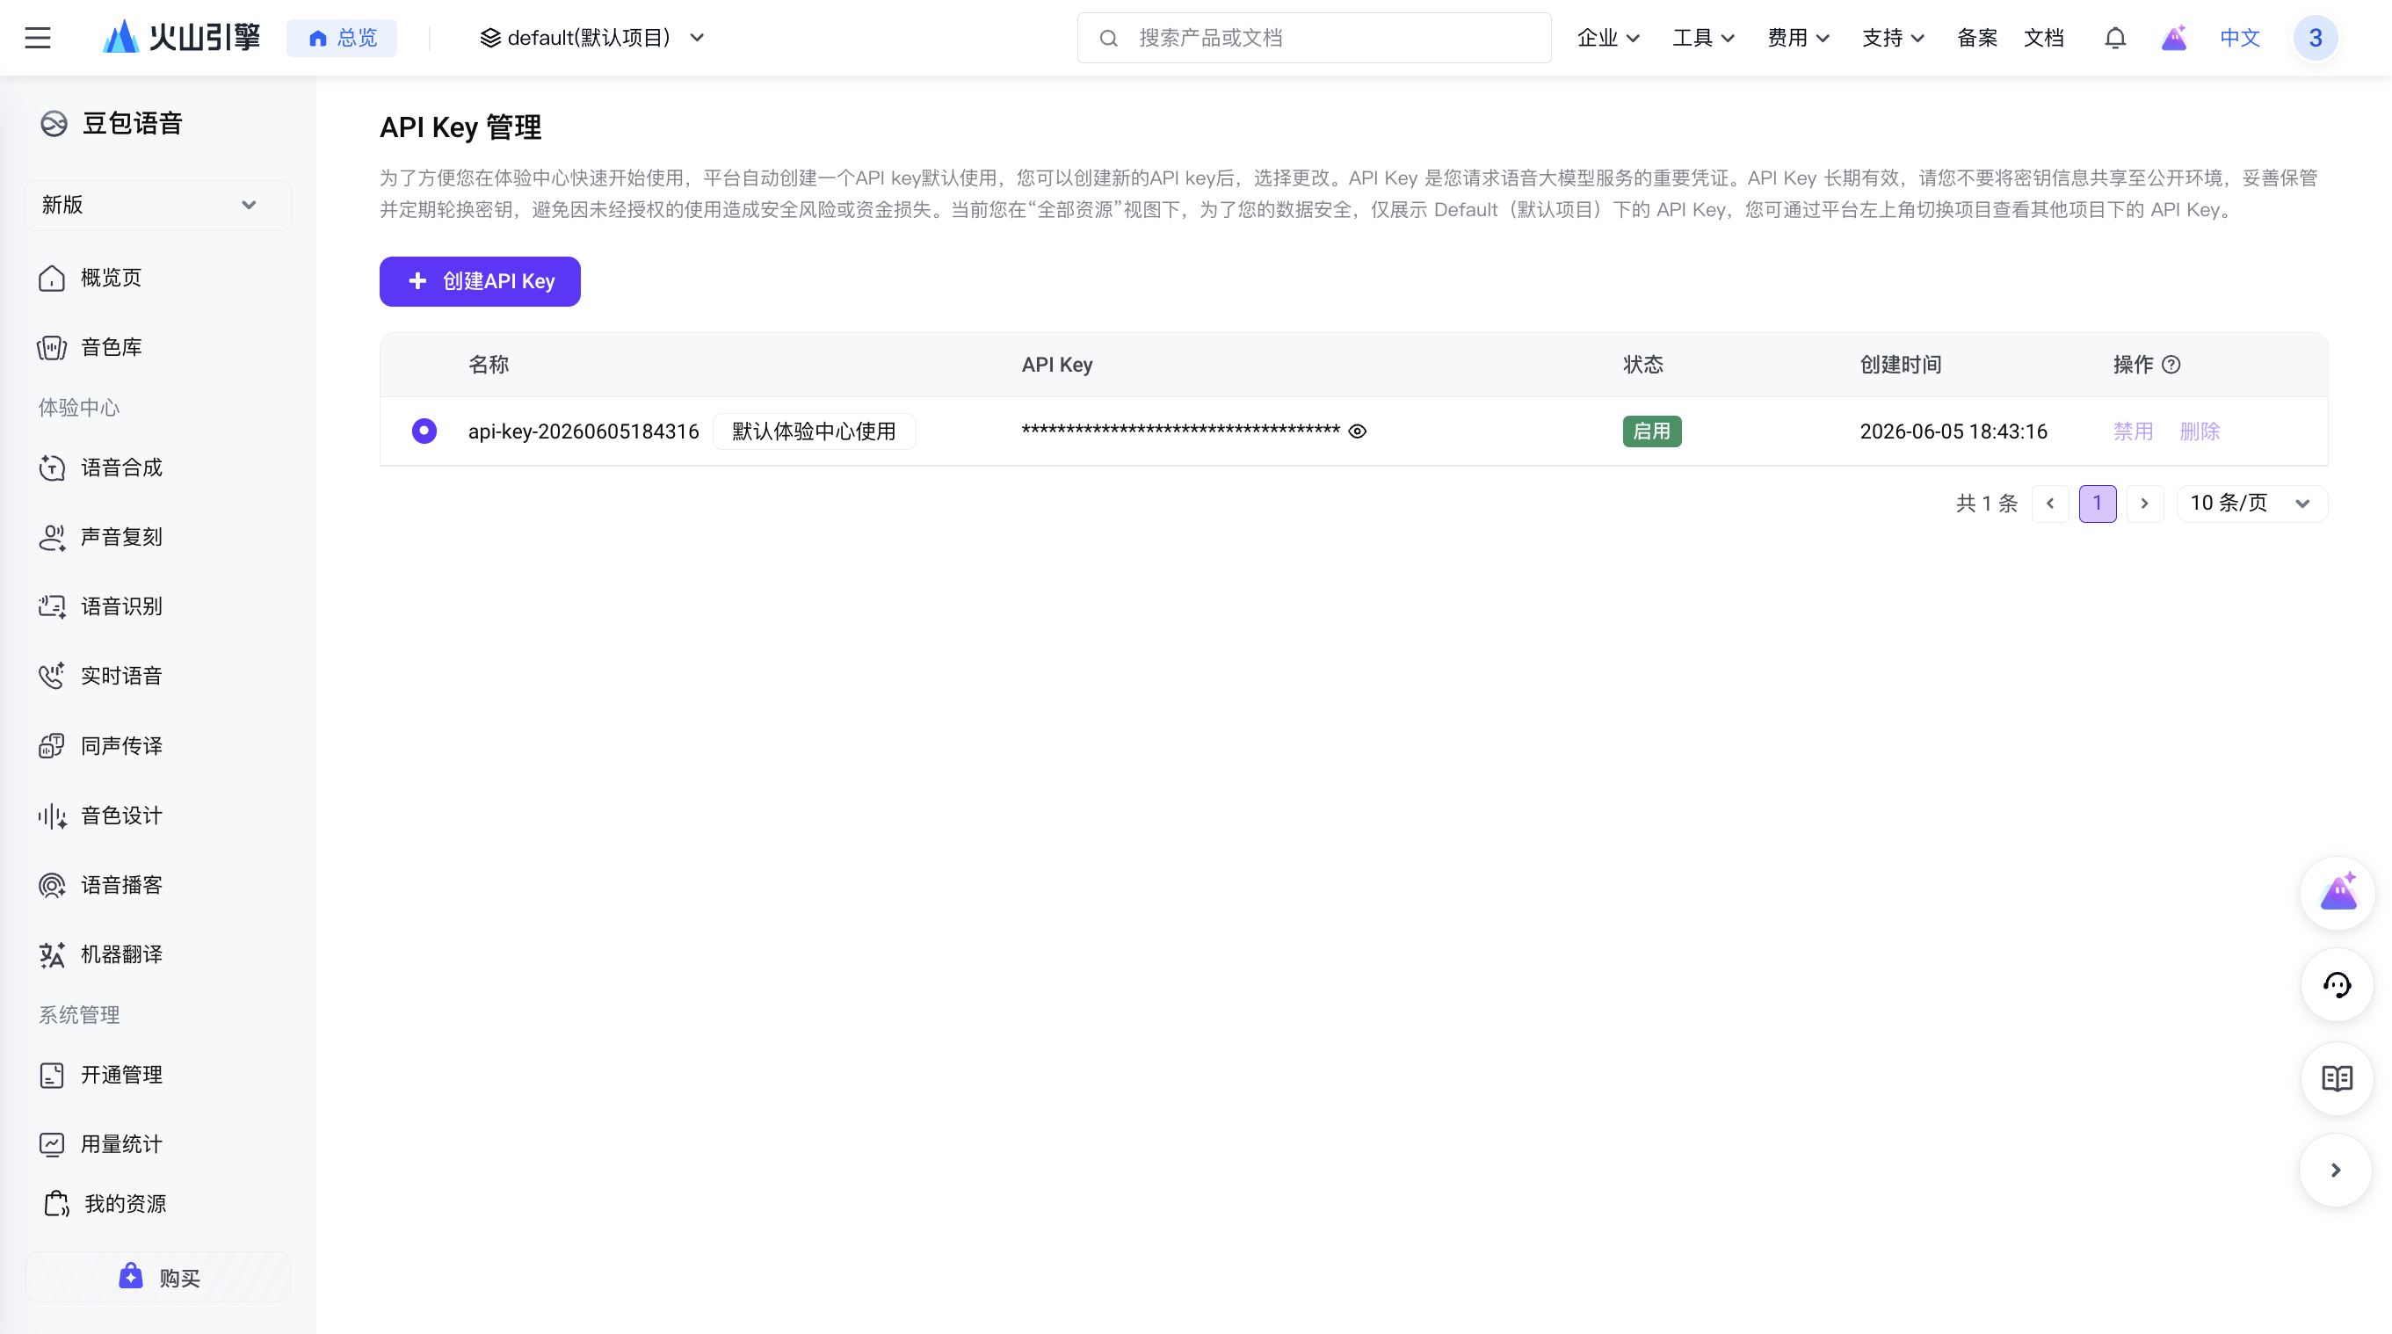Click the 创建API Key button
The width and height of the screenshot is (2392, 1334).
(480, 281)
